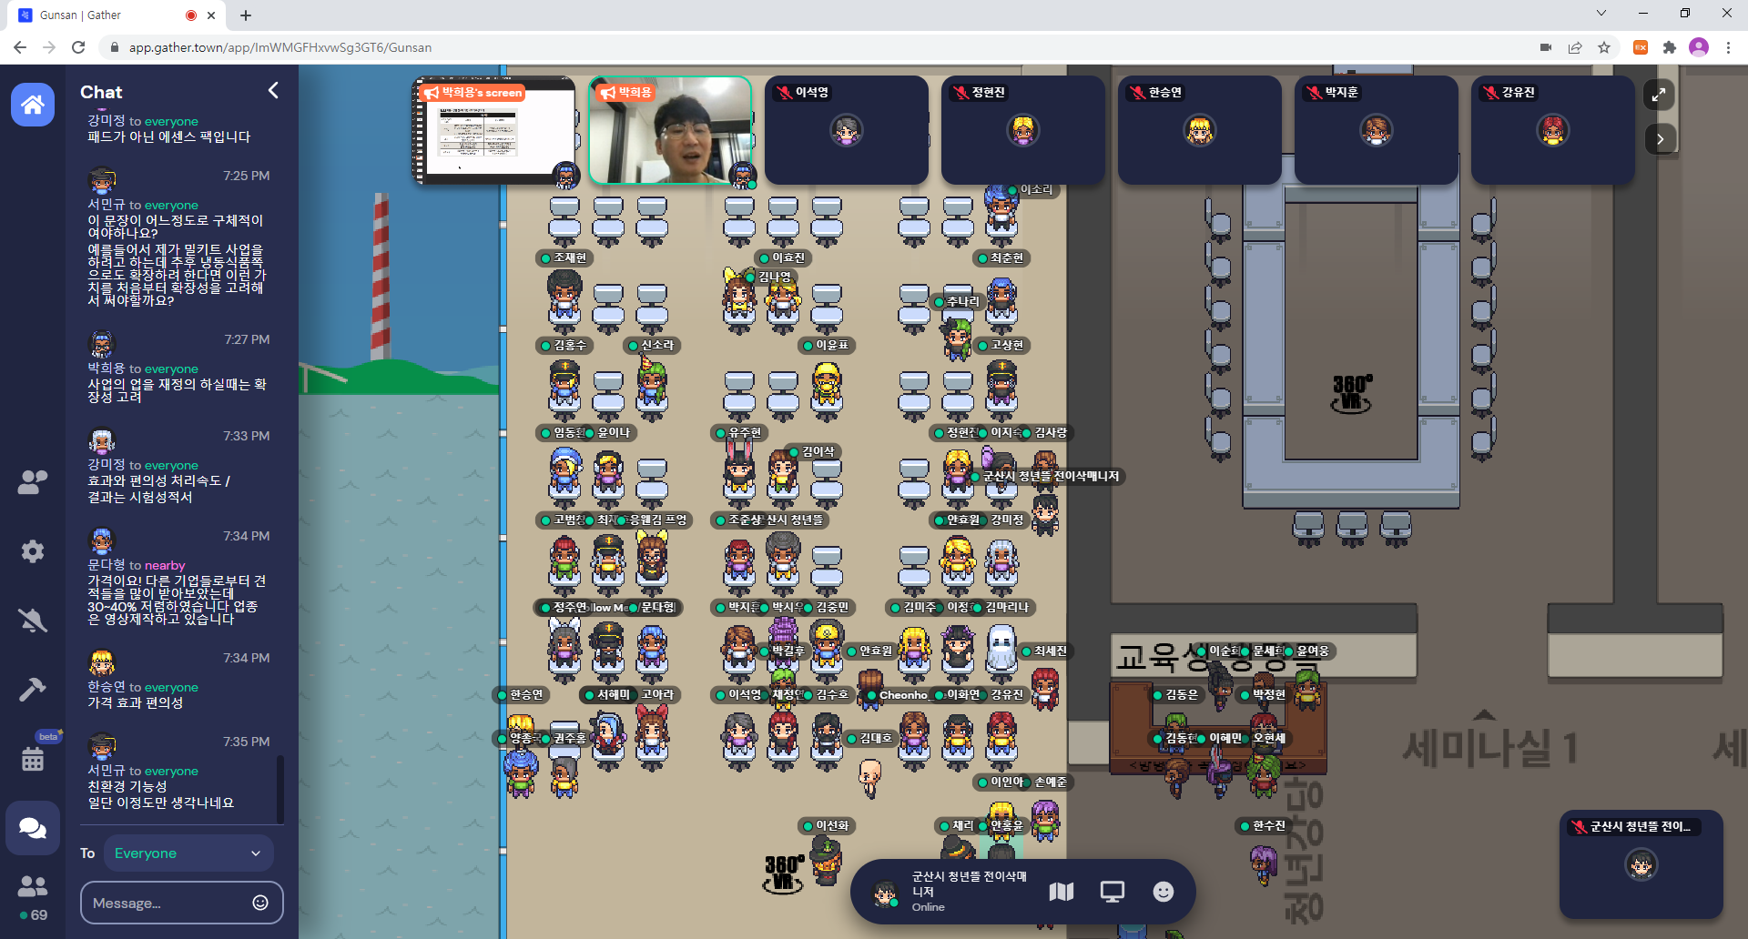Open the tab search dropdown arrow
The width and height of the screenshot is (1748, 939).
coord(1601,14)
